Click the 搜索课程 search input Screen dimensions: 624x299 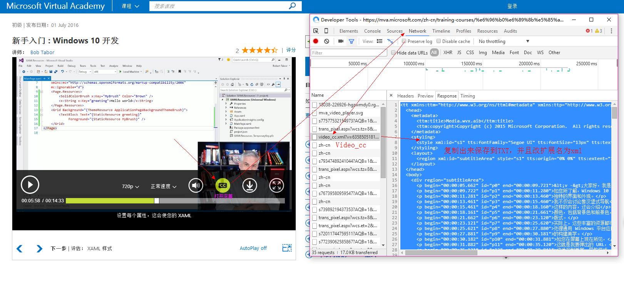pyautogui.click(x=219, y=6)
